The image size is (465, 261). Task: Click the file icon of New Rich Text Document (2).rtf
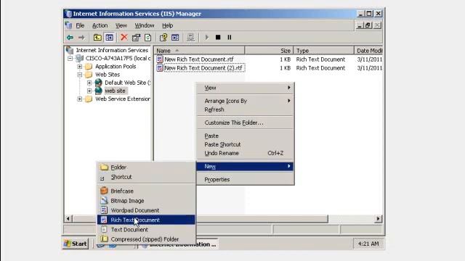pyautogui.click(x=160, y=68)
